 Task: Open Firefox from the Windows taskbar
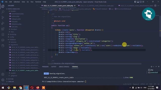(38, 88)
